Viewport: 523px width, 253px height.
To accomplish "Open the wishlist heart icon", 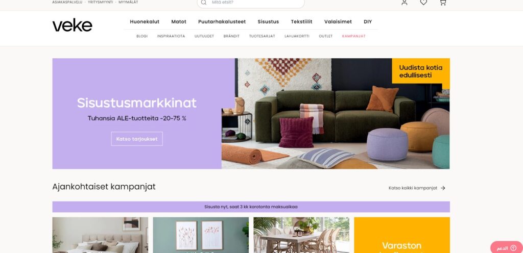I will coord(423,3).
